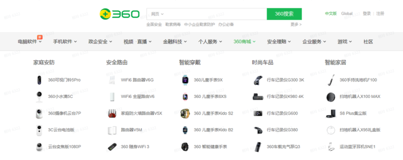The image size is (403, 160).
Task: Expand the 电脑软件 menu
Action: (30, 42)
